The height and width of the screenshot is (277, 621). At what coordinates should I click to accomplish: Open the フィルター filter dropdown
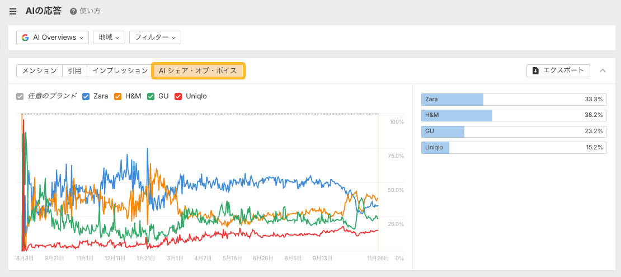155,37
